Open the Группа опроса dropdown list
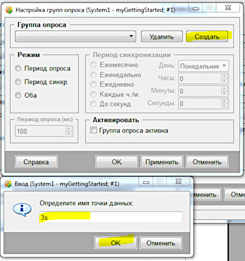 (x=75, y=36)
